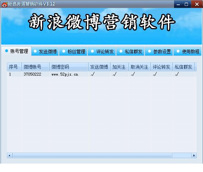Open the 发送微博 tab
Image resolution: width=203 pixels, height=172 pixels.
tap(45, 51)
